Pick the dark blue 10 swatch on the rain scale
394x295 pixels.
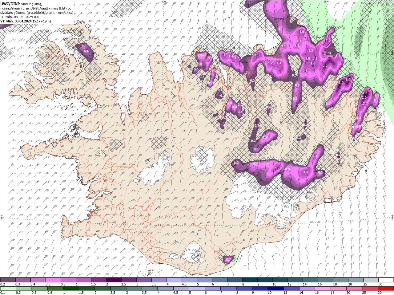click(x=275, y=289)
